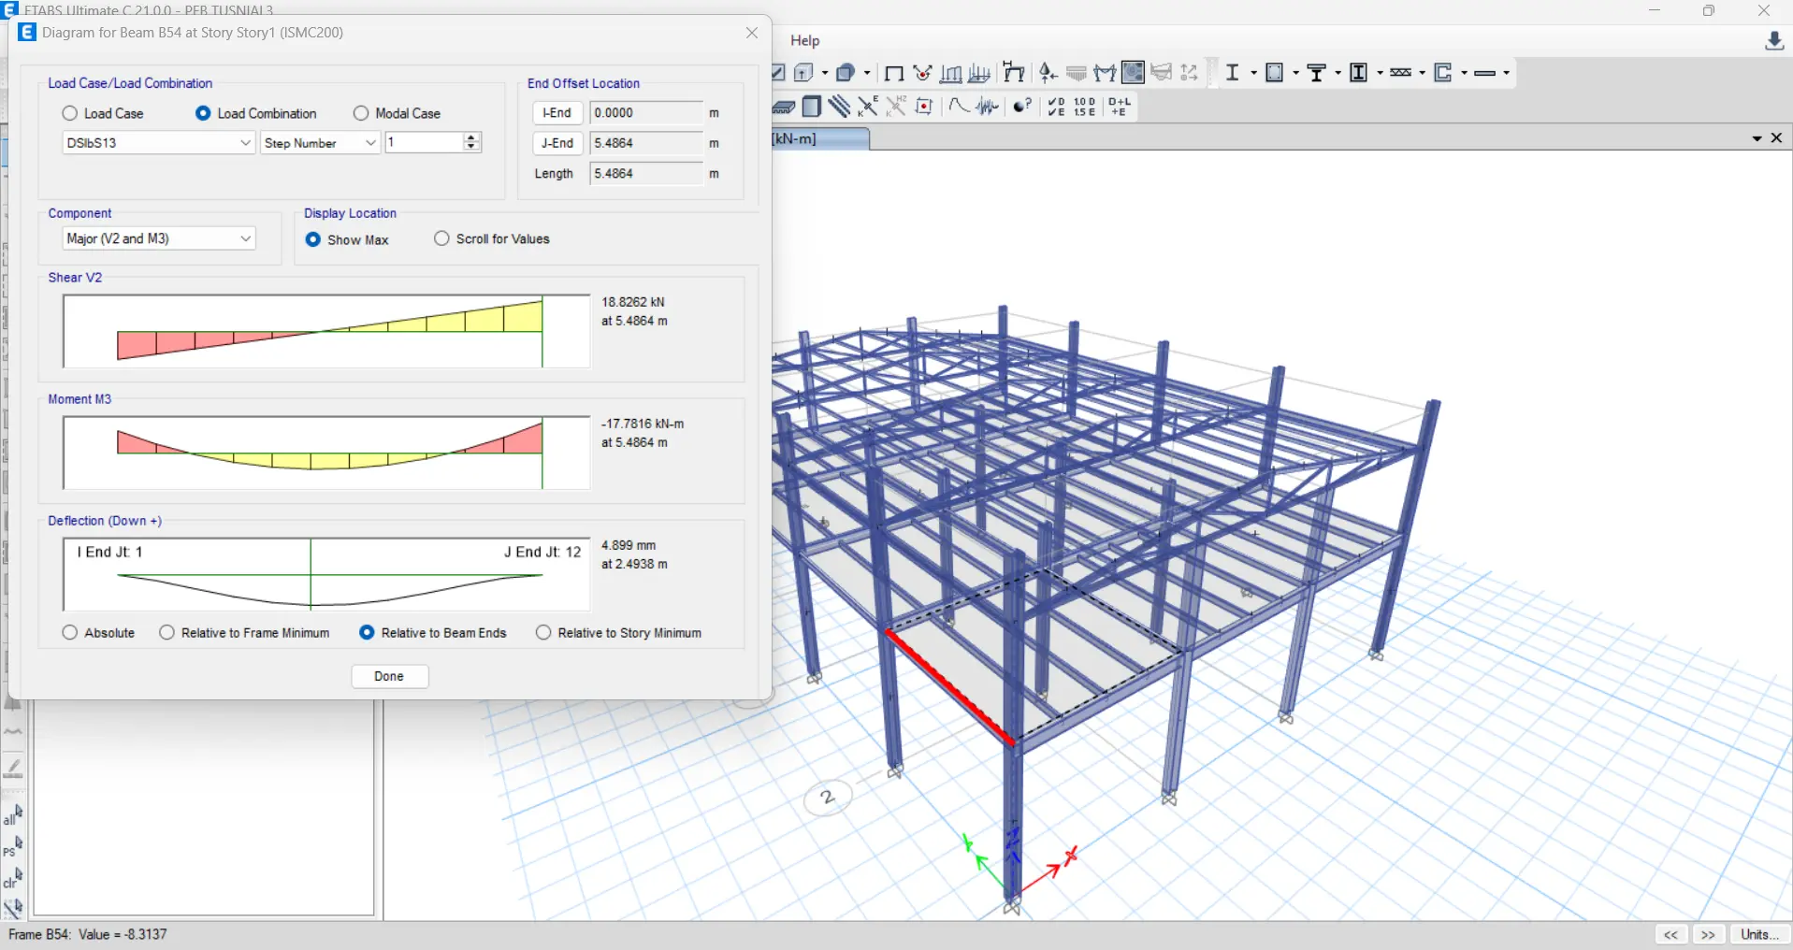This screenshot has height=950, width=1793.
Task: Click the I-shaped frame section toolbar icon
Action: [x=1233, y=72]
